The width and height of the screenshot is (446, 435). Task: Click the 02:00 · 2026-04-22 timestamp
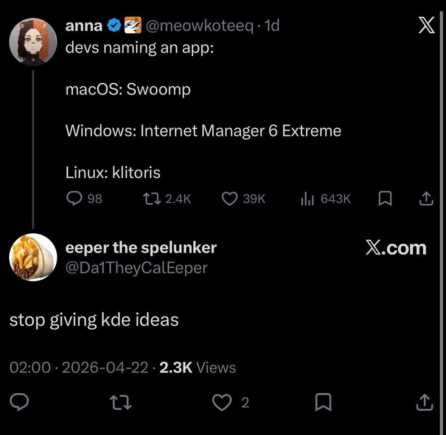click(x=79, y=367)
